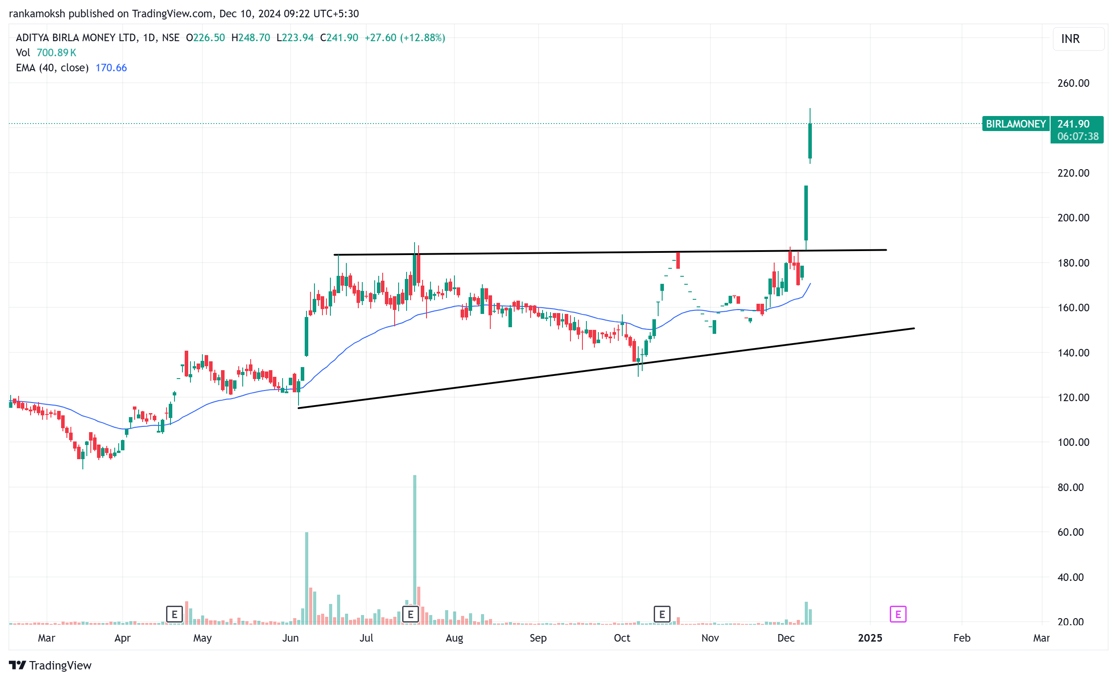This screenshot has height=681, width=1117.
Task: Click the latest green candle near 241.90
Action: 810,140
